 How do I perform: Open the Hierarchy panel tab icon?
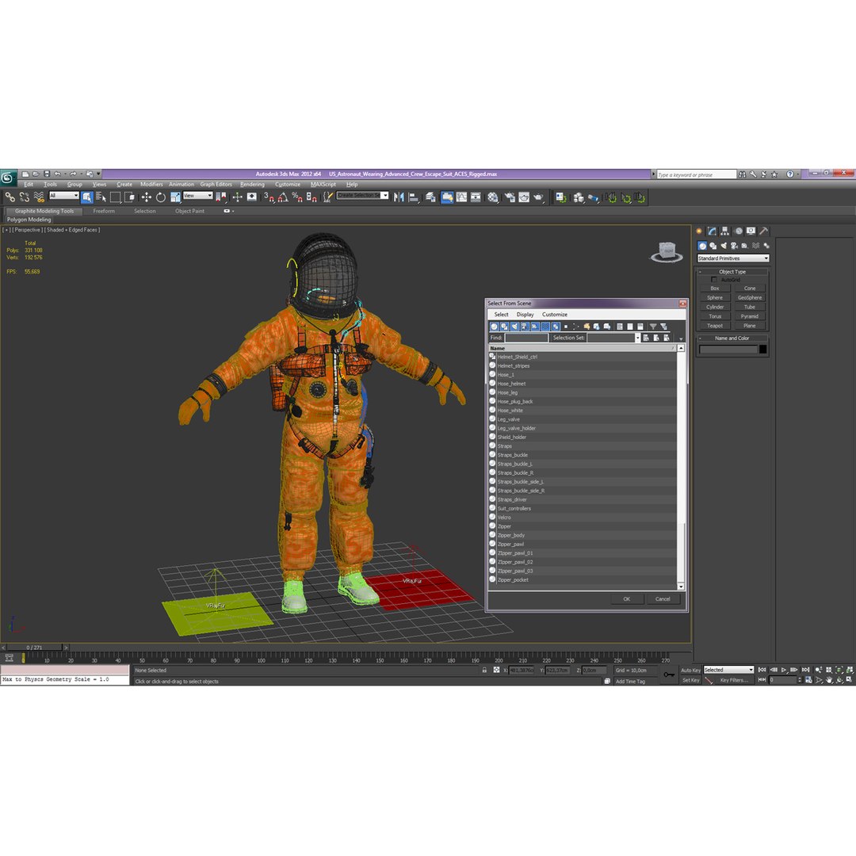(724, 231)
